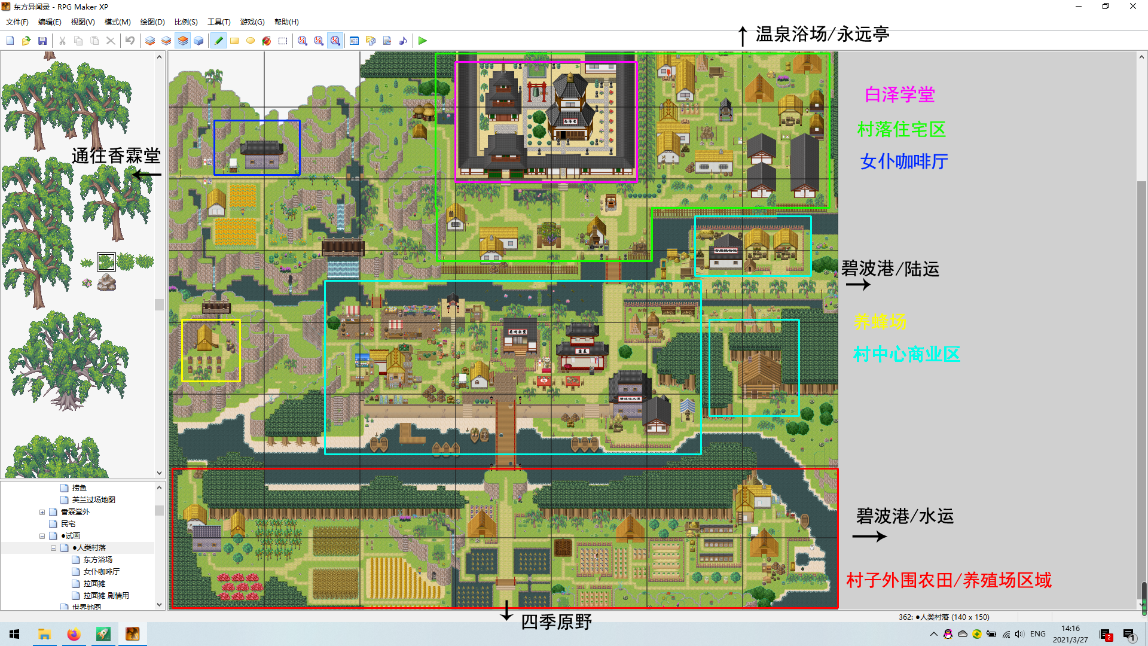Click the map list scroll-up arrow
This screenshot has width=1148, height=646.
pos(159,487)
